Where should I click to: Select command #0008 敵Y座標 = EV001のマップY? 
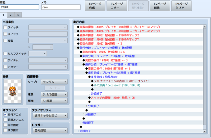pyautogui.click(x=139, y=39)
